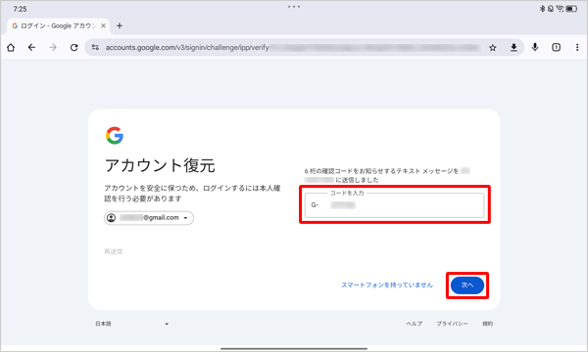Screen dimensions: 588x352
Task: Open the 日本語 language dropdown
Action: [131, 324]
